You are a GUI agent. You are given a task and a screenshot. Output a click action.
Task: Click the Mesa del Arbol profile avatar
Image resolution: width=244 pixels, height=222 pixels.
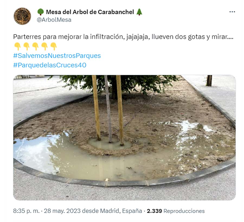[x=22, y=16]
